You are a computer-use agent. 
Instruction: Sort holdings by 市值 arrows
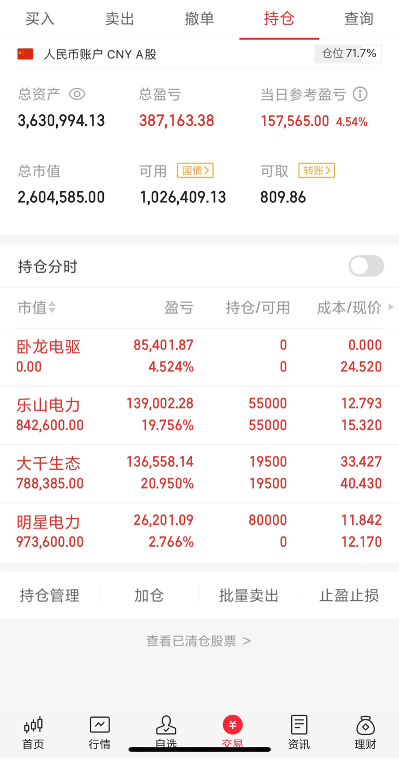point(51,307)
